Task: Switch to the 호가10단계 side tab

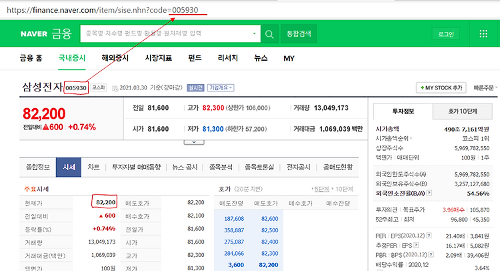Action: tap(463, 111)
